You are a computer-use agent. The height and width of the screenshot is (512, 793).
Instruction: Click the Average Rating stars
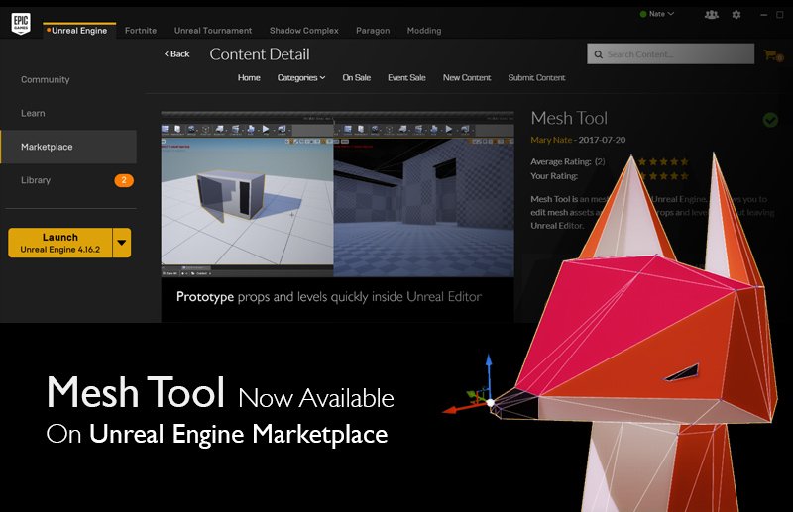click(663, 161)
